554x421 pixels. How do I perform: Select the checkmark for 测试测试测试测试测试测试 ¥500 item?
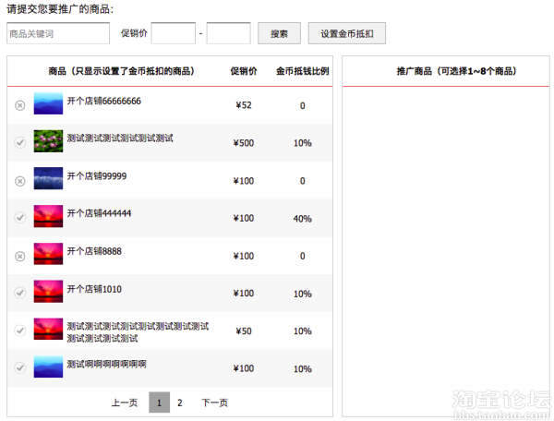pos(20,142)
